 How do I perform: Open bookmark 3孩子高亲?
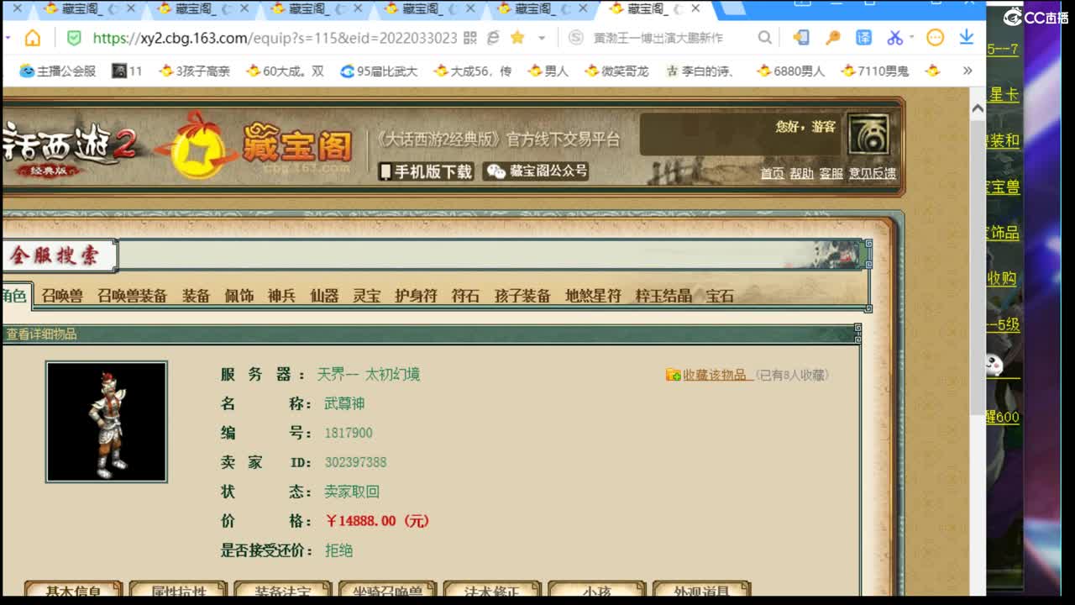pos(194,71)
